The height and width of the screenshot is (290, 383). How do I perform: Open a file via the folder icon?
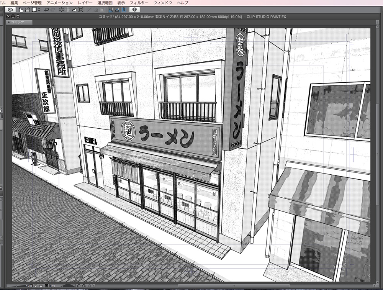pyautogui.click(x=27, y=11)
